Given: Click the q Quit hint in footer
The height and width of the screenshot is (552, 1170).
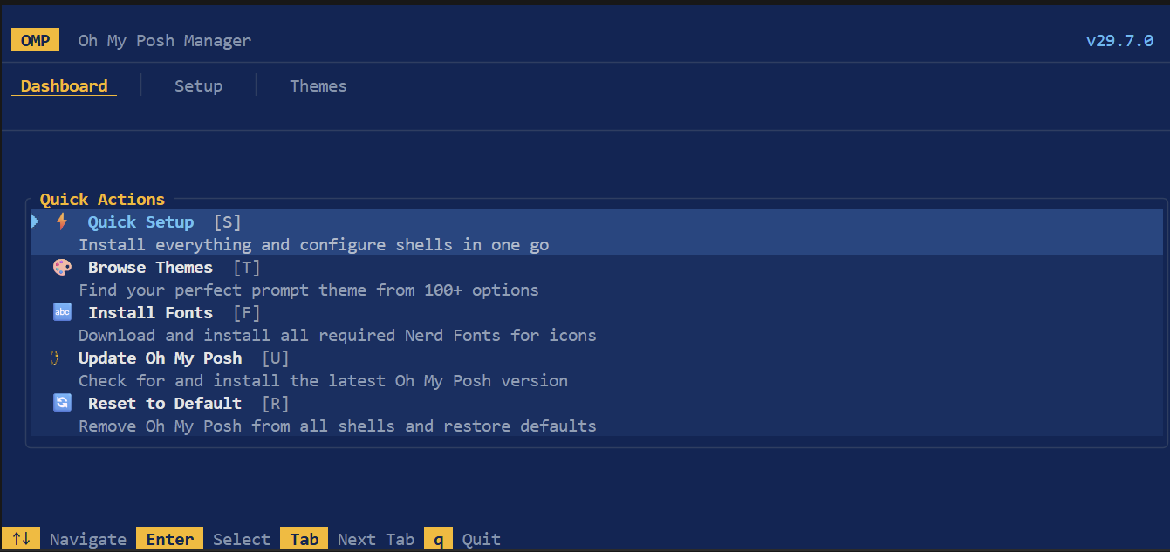Looking at the screenshot, I should (x=438, y=538).
